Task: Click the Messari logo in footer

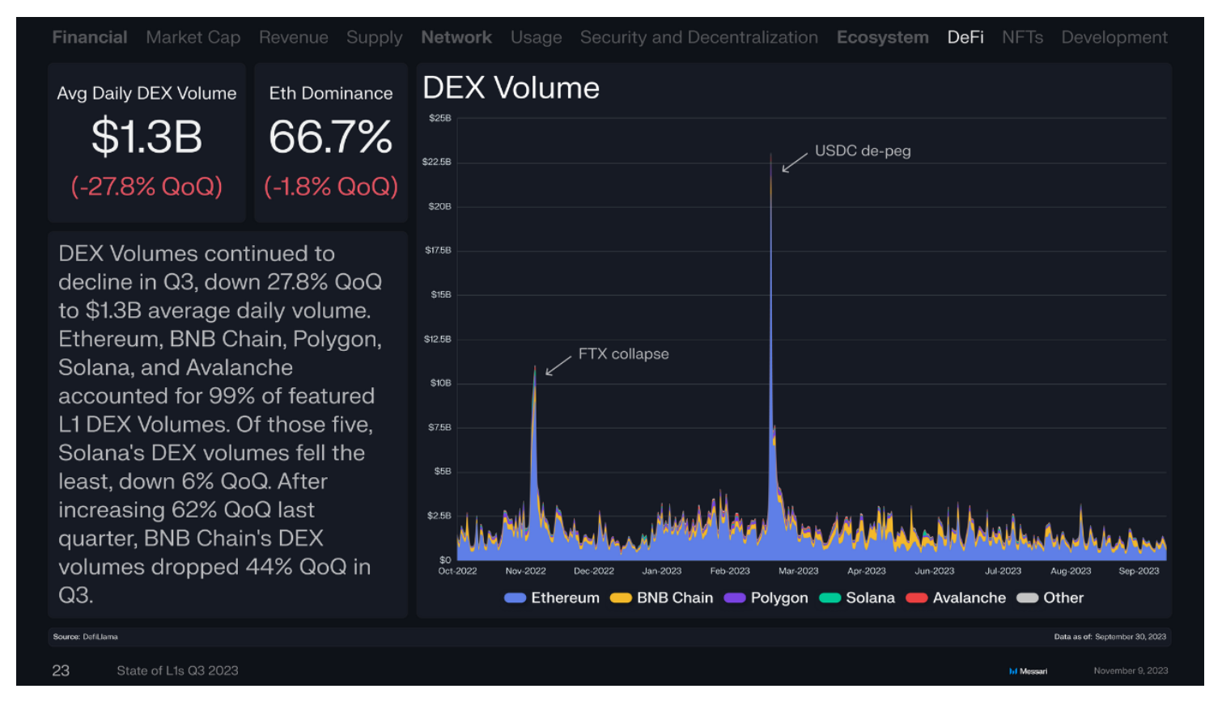Action: coord(1028,671)
